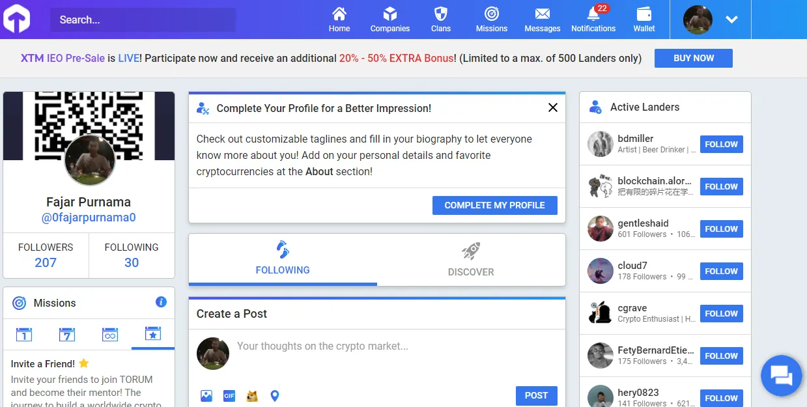
Task: Click the POST button
Action: tap(537, 395)
